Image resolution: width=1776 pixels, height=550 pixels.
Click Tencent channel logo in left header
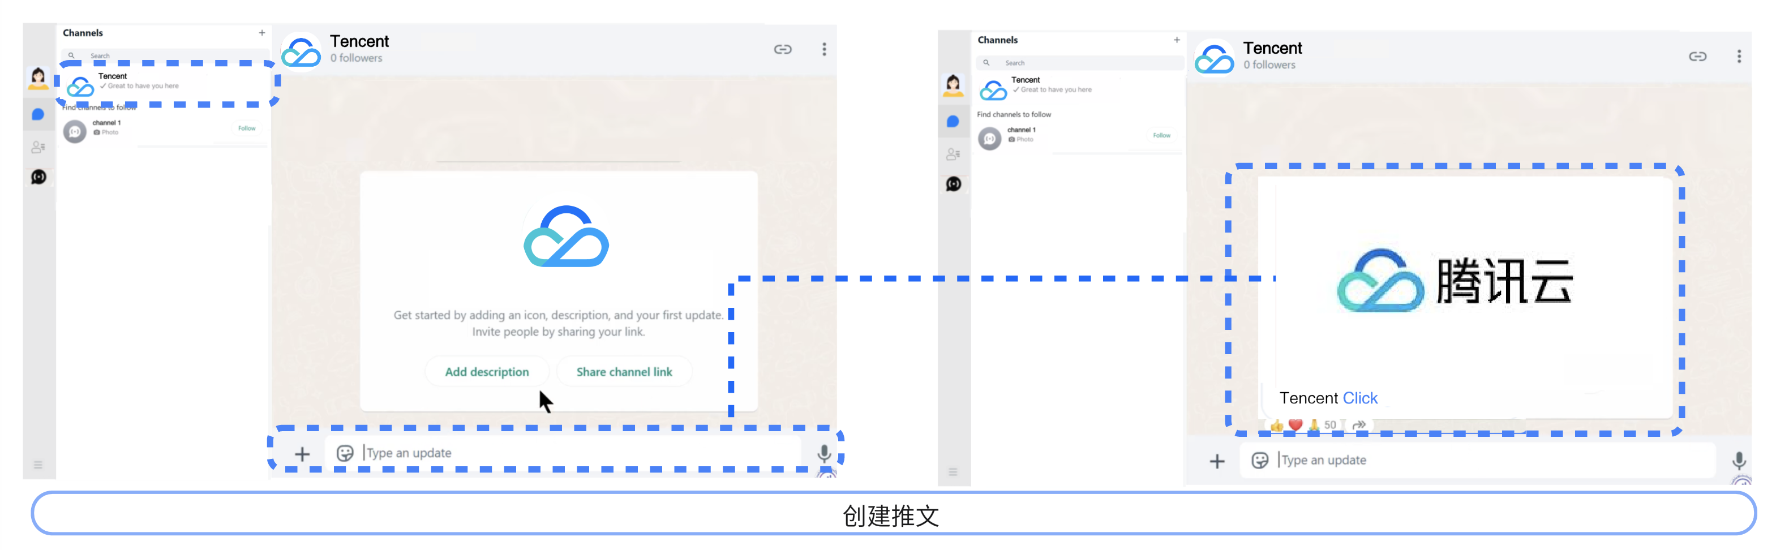pos(301,51)
